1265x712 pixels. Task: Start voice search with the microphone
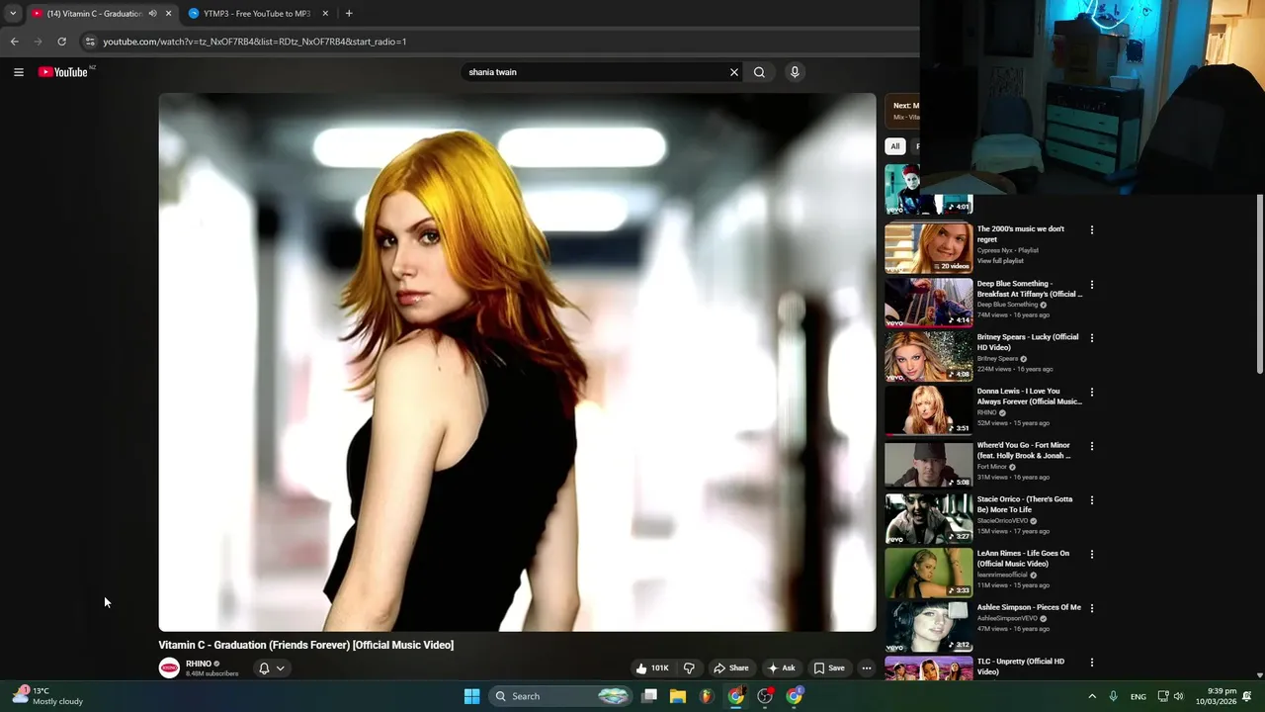[795, 72]
